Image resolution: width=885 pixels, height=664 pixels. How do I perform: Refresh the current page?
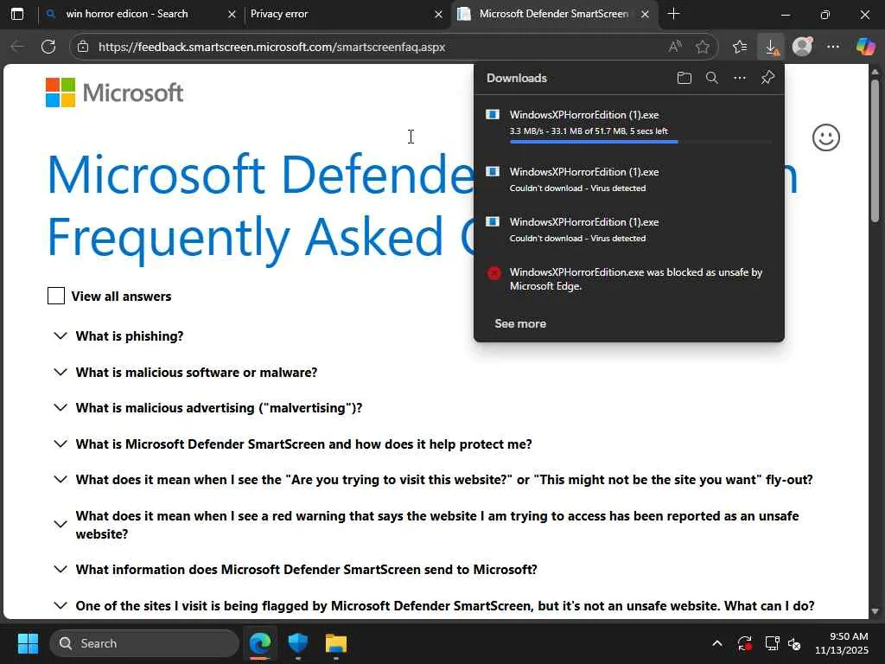pyautogui.click(x=48, y=47)
